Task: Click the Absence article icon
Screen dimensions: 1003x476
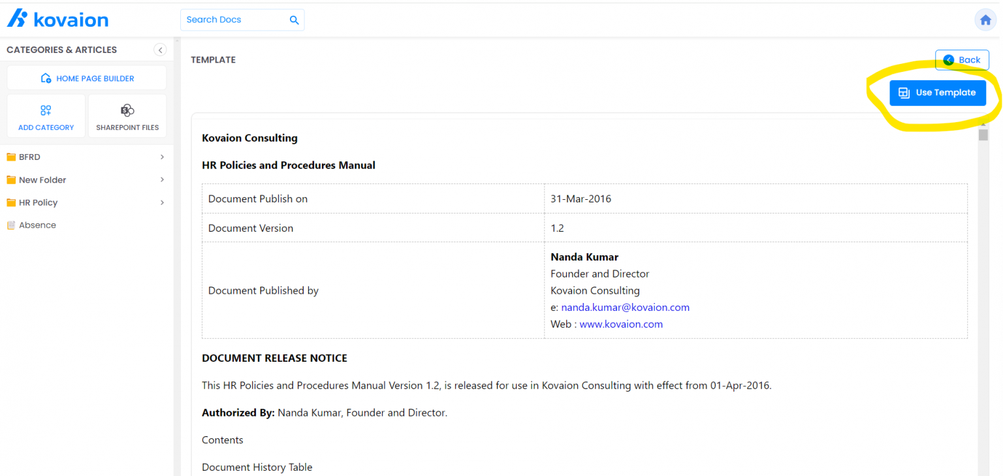Action: coord(11,225)
